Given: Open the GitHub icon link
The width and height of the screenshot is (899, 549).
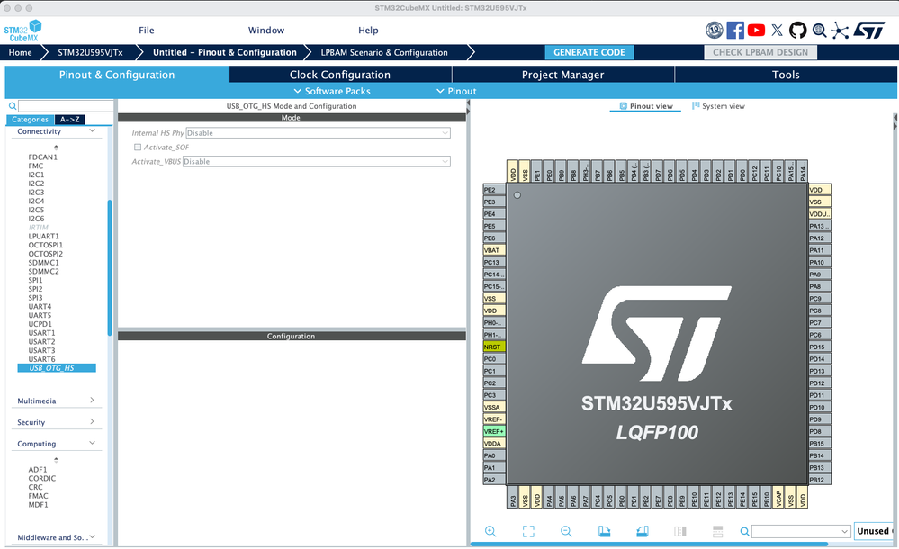Looking at the screenshot, I should point(797,31).
